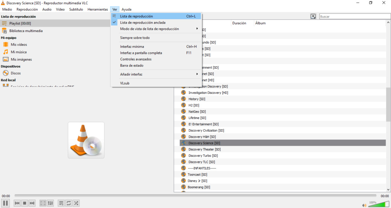The image size is (391, 208).
Task: Select History [SD] channel
Action: pyautogui.click(x=197, y=99)
